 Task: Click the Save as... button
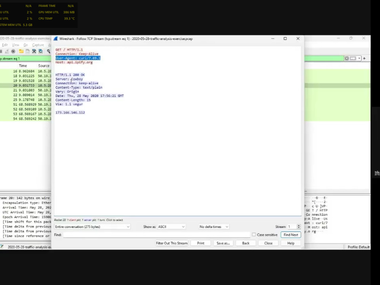[x=223, y=243]
